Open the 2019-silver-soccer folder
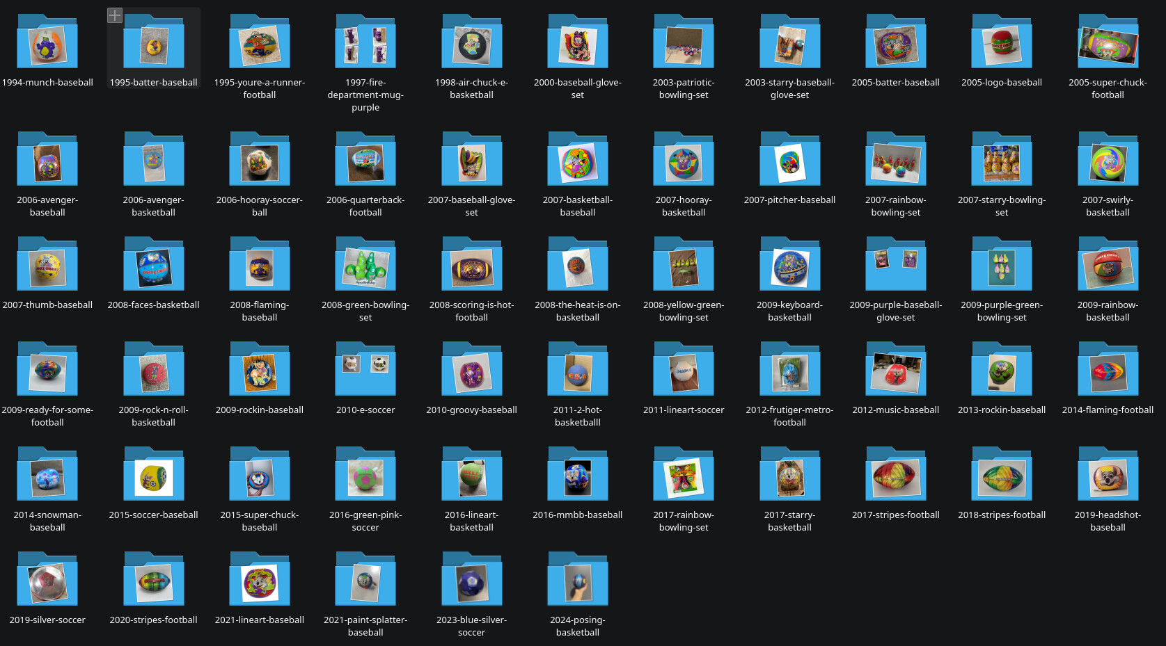The image size is (1166, 646). tap(47, 582)
